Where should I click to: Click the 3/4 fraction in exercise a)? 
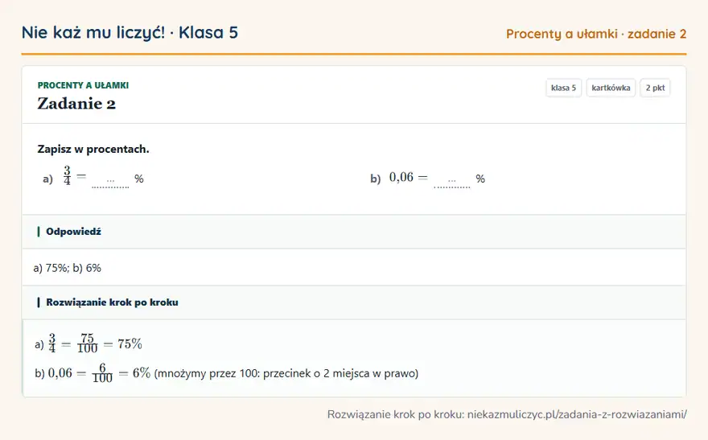pyautogui.click(x=68, y=176)
